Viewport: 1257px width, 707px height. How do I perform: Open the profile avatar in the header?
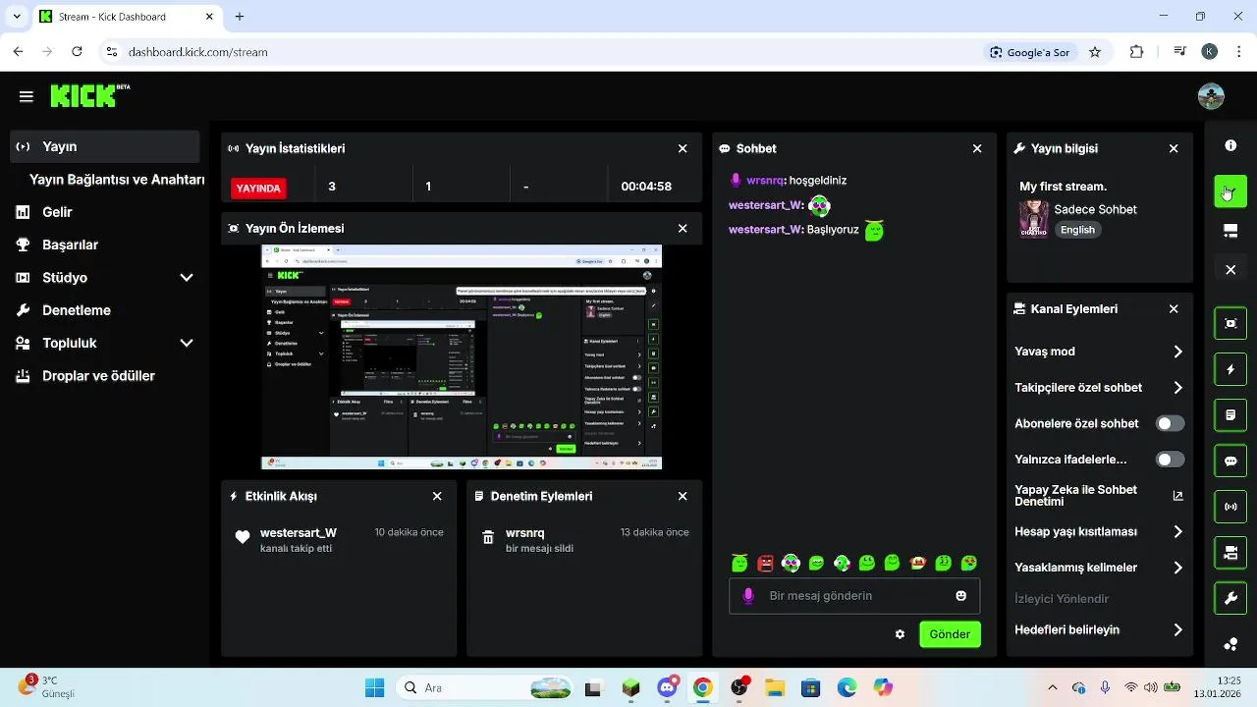[1211, 96]
